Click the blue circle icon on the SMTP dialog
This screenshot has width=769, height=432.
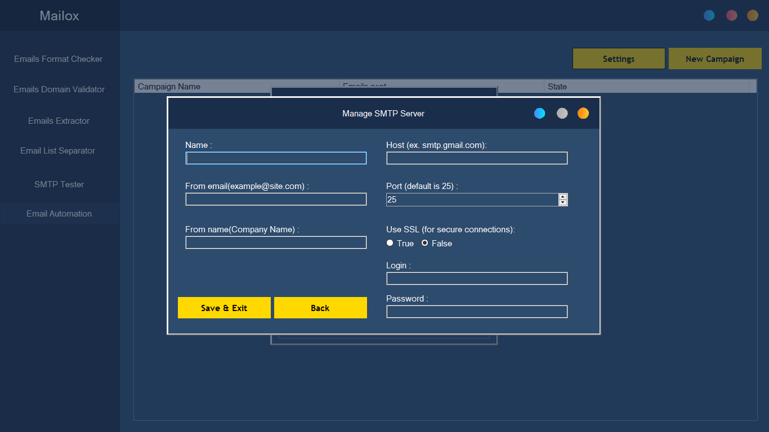(x=539, y=113)
